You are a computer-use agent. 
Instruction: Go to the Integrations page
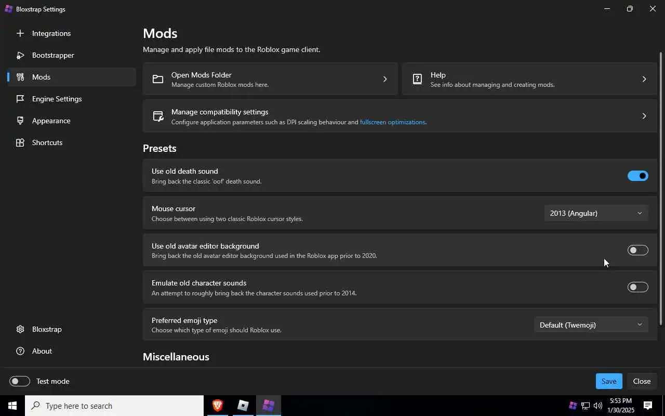pyautogui.click(x=72, y=33)
